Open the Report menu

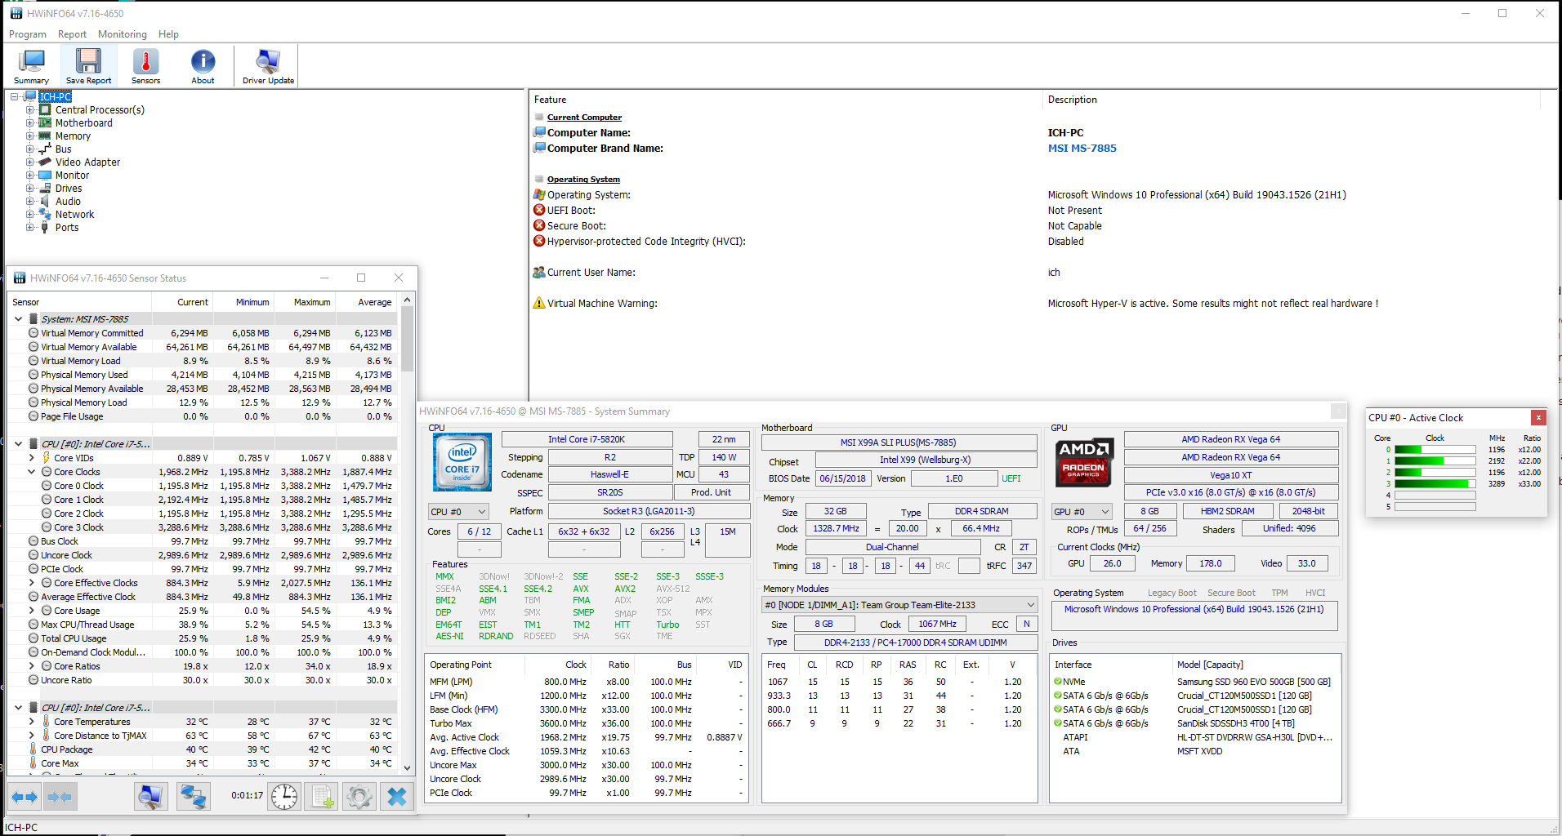[x=72, y=34]
